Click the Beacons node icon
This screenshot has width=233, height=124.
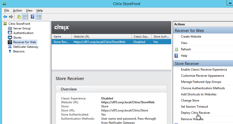10,51
